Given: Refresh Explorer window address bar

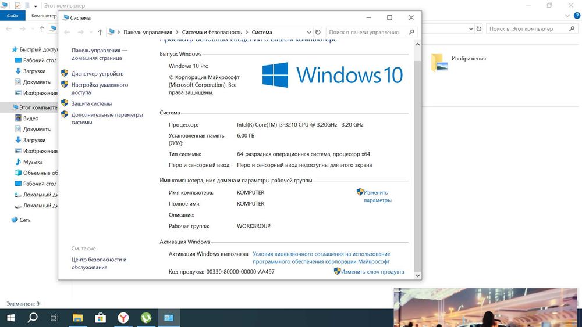Looking at the screenshot, I should (479, 29).
